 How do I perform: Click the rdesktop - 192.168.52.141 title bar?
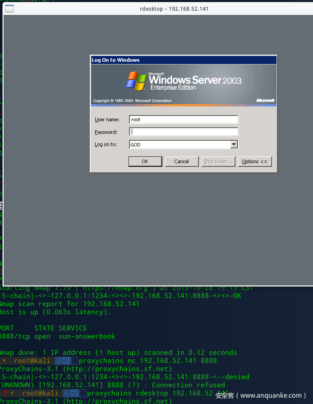pos(174,9)
